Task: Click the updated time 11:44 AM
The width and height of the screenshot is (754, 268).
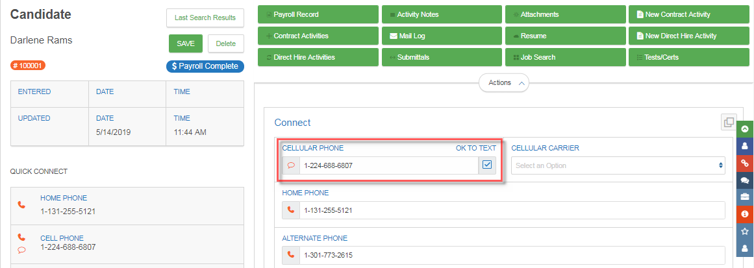Action: [x=190, y=132]
